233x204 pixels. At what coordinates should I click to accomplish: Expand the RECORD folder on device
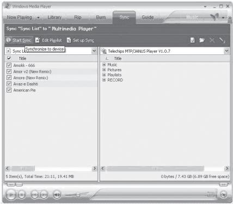tap(104, 80)
